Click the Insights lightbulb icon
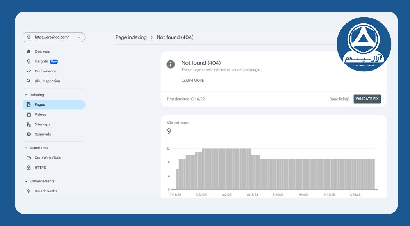 29,61
